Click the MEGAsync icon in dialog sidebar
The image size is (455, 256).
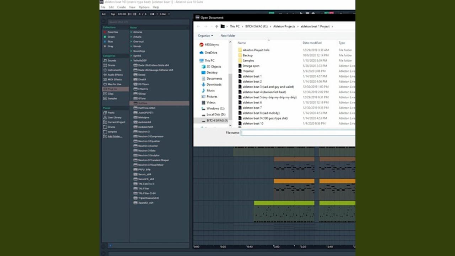(202, 45)
